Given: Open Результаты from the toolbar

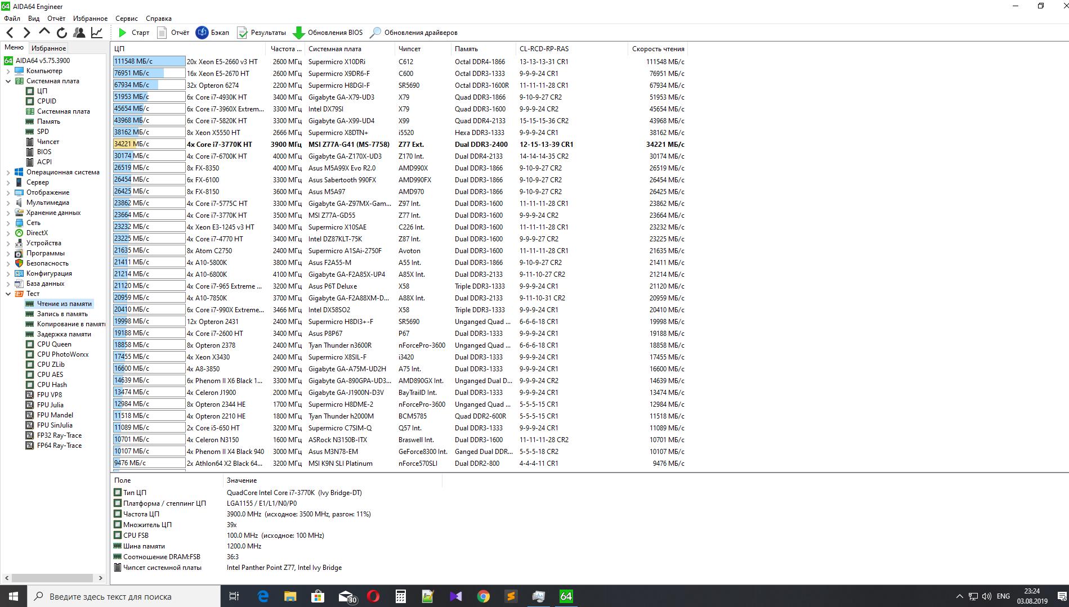Looking at the screenshot, I should [x=262, y=33].
